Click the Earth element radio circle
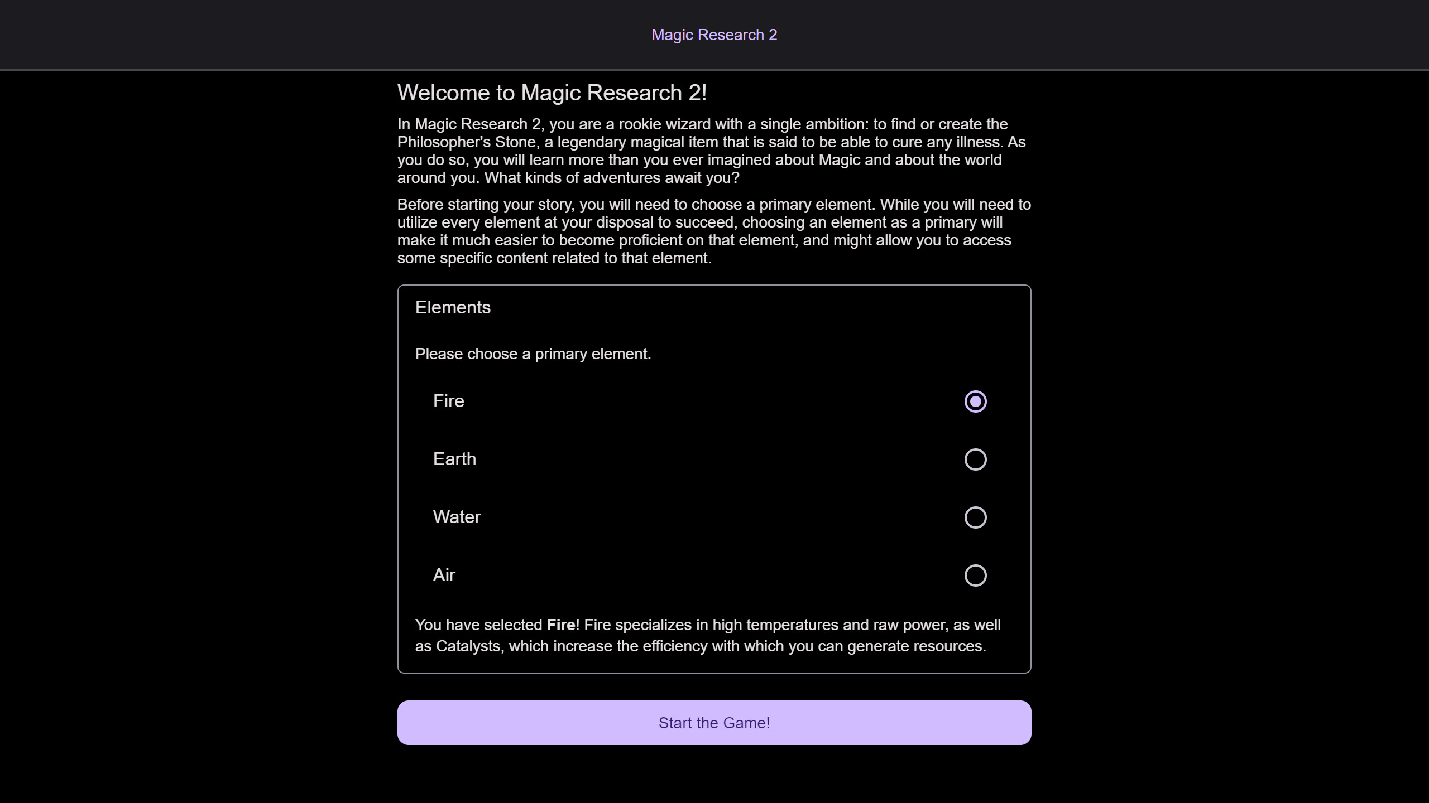The width and height of the screenshot is (1429, 803). tap(975, 459)
